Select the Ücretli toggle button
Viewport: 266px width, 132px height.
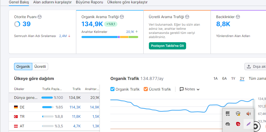40,67
